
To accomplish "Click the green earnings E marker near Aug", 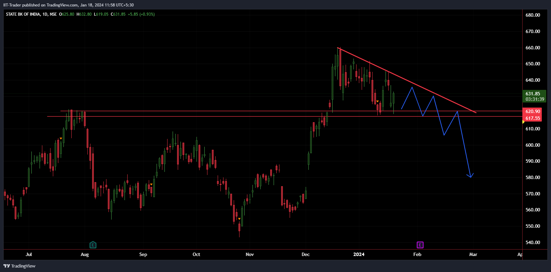I will click(93, 245).
